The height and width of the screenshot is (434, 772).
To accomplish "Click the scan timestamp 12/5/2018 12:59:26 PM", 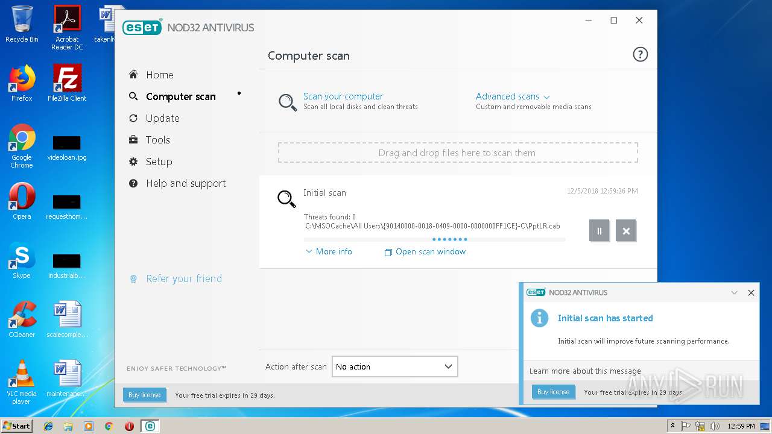I will pyautogui.click(x=602, y=191).
